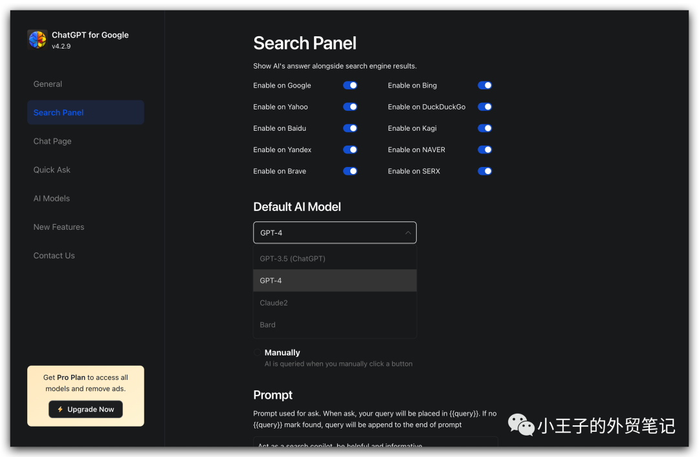Click the Enable on Brave label
The width and height of the screenshot is (699, 457).
pos(280,171)
